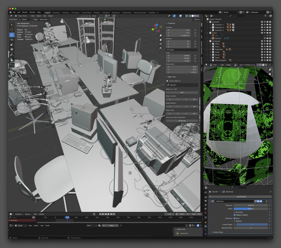Click the viewport pan hand icon

tap(160, 40)
